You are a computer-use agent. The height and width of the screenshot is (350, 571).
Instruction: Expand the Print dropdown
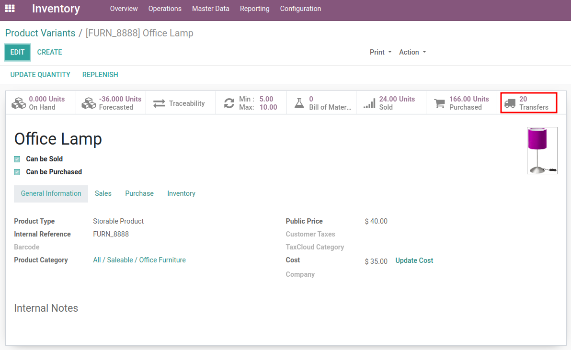(x=380, y=52)
